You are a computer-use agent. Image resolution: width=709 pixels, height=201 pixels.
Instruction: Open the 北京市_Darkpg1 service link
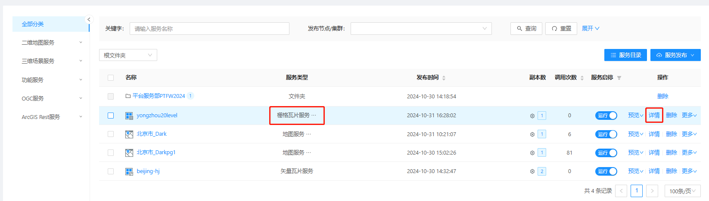click(x=156, y=152)
